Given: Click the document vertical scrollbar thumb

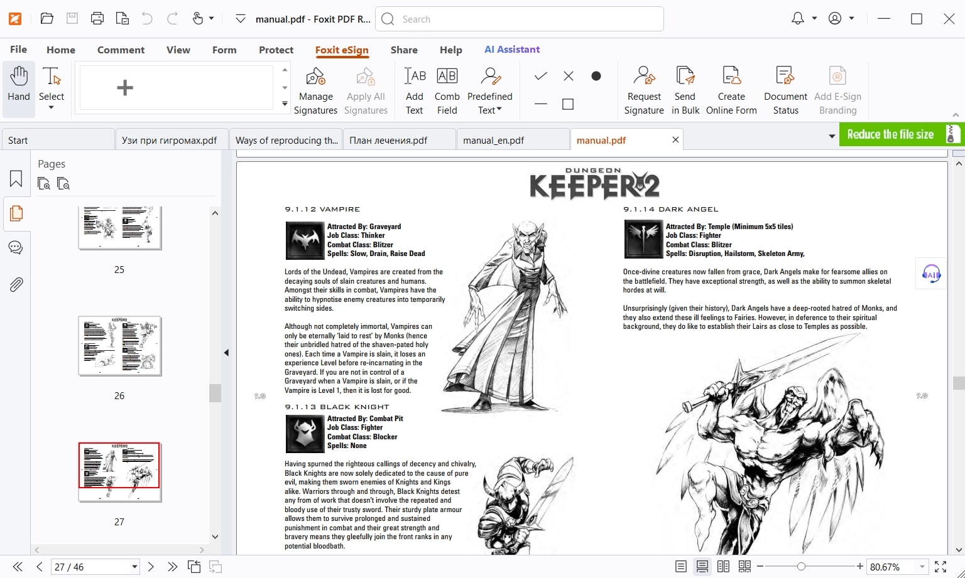Looking at the screenshot, I should click(958, 383).
